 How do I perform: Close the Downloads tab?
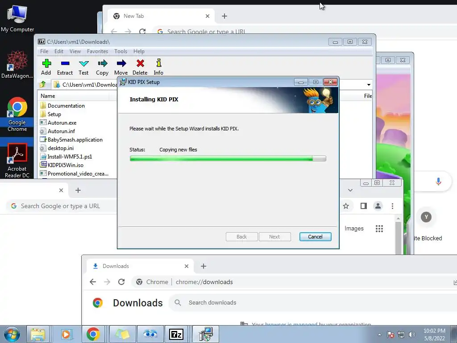click(187, 266)
